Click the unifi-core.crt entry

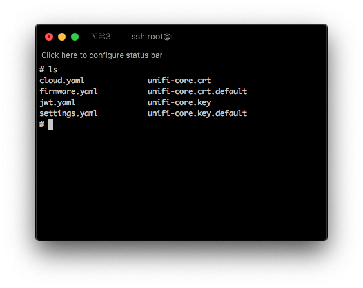coord(179,81)
